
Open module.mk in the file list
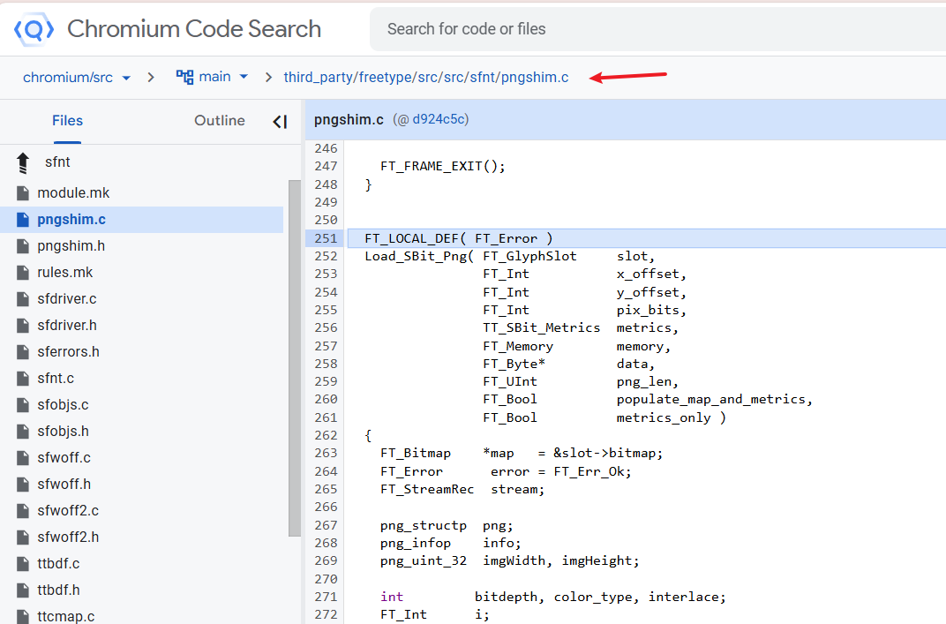coord(73,192)
